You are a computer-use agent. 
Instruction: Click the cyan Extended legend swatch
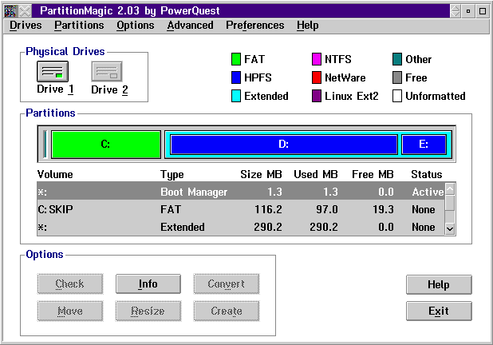[x=236, y=96]
